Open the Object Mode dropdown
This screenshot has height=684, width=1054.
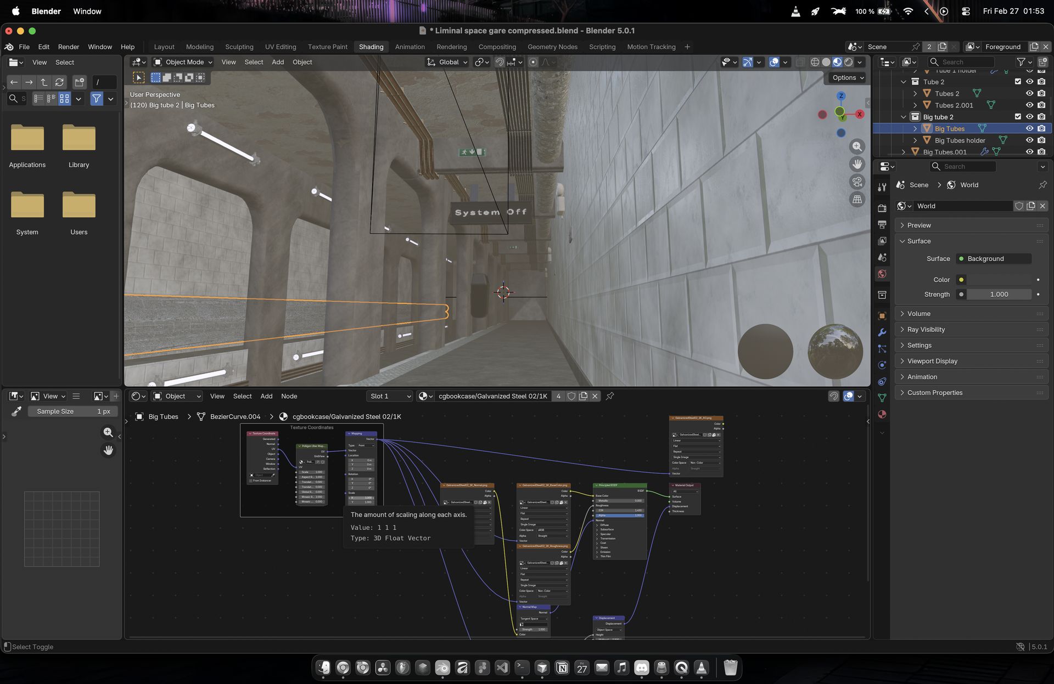click(183, 62)
